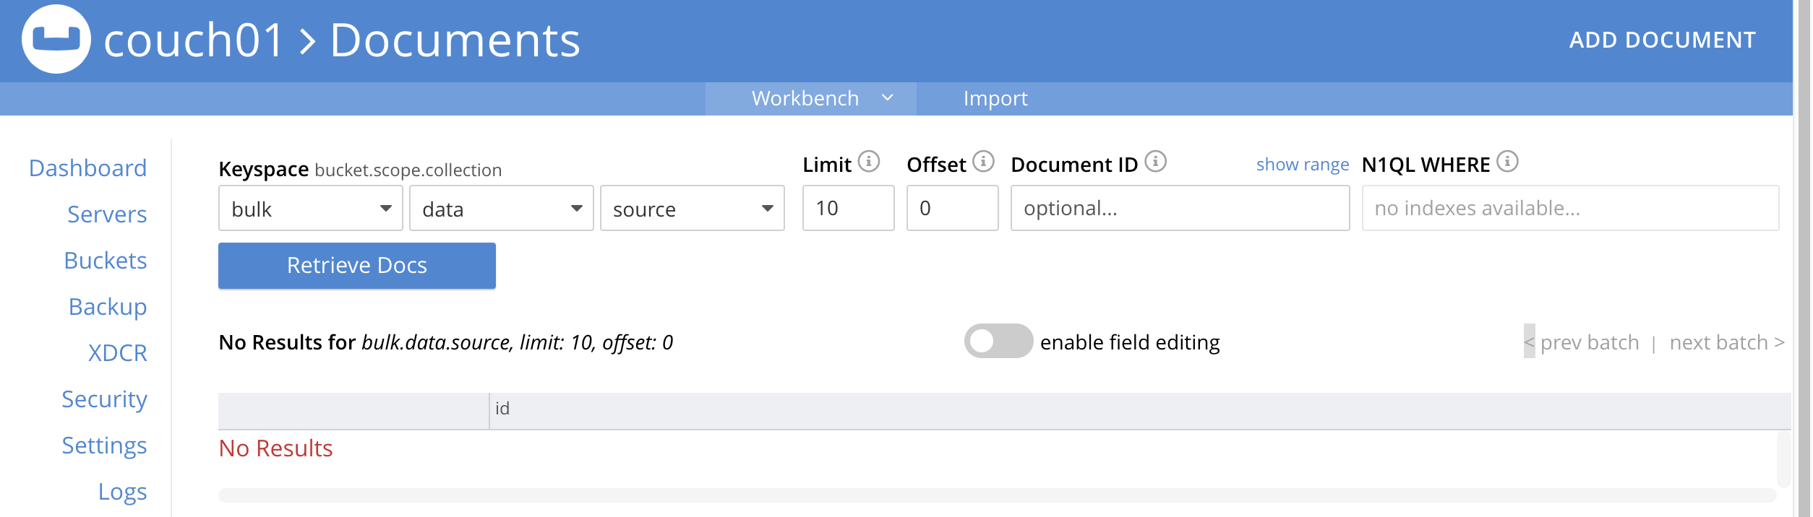Open the source collection dropdown
Image resolution: width=1813 pixels, height=517 pixels.
click(x=692, y=209)
